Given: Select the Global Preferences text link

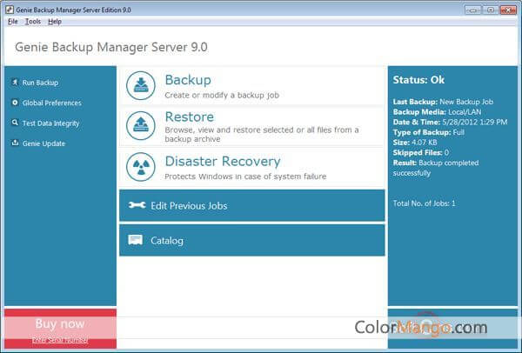Looking at the screenshot, I should click(x=51, y=103).
